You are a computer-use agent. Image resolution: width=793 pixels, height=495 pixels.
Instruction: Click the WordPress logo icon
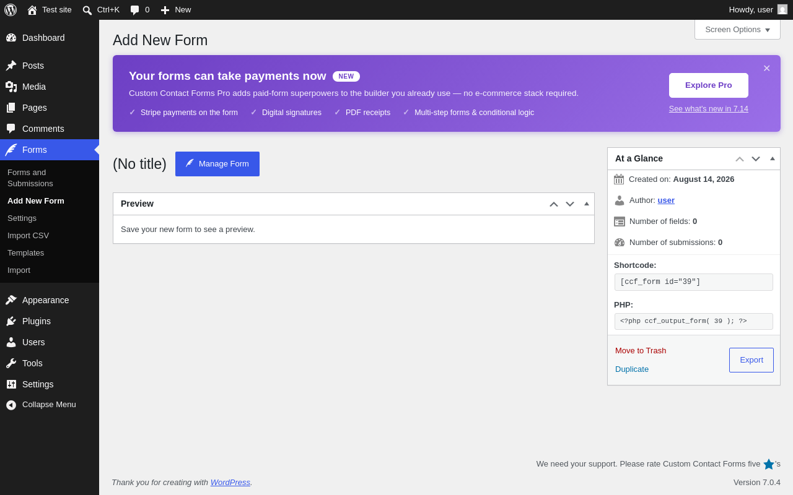(11, 10)
